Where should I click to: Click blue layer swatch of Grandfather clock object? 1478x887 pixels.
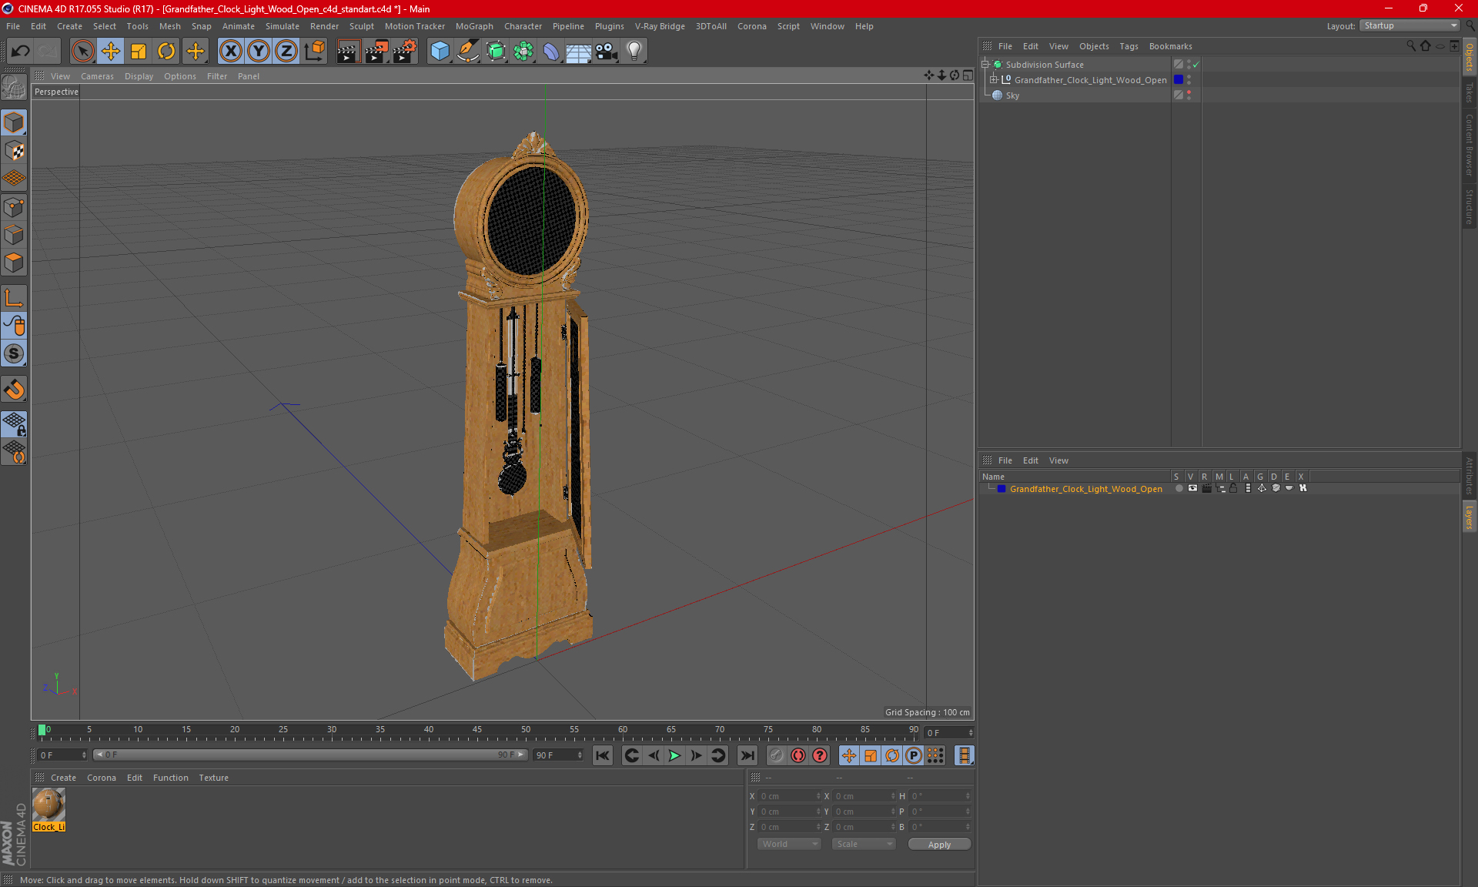[1178, 80]
